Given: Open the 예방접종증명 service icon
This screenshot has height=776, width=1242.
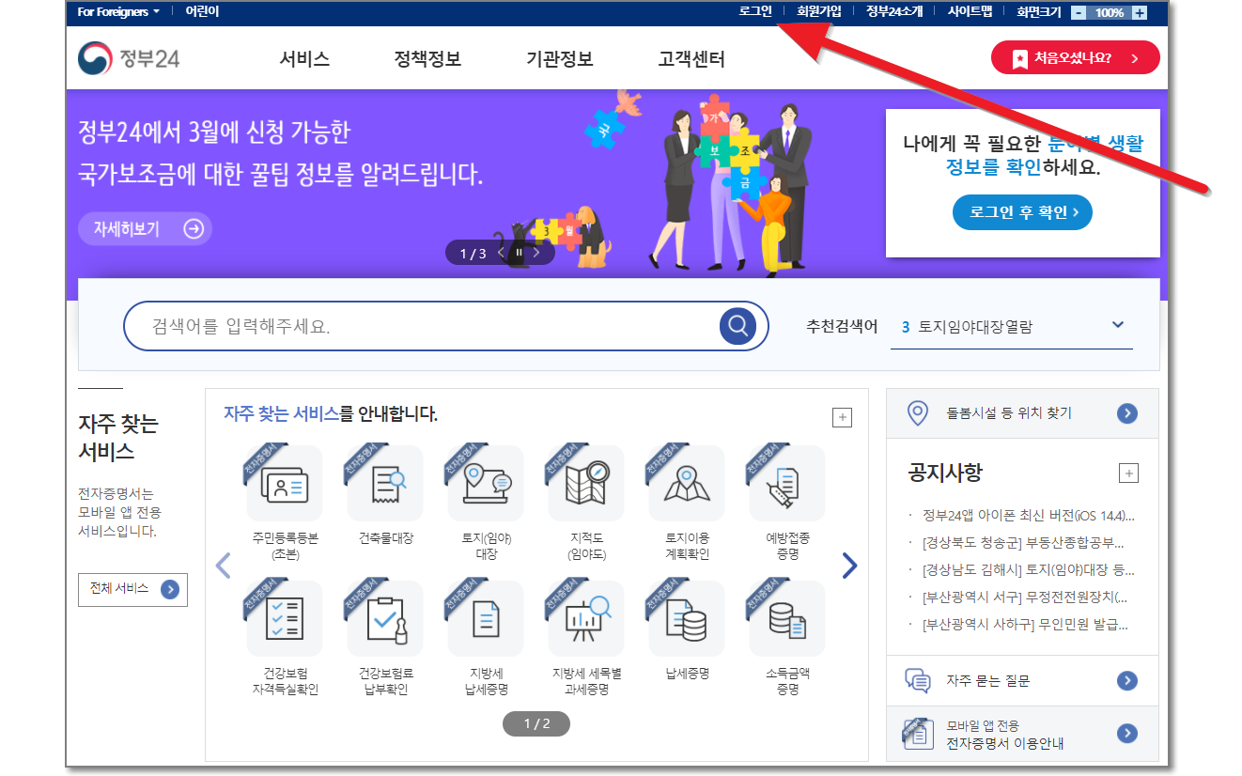Looking at the screenshot, I should coord(787,484).
